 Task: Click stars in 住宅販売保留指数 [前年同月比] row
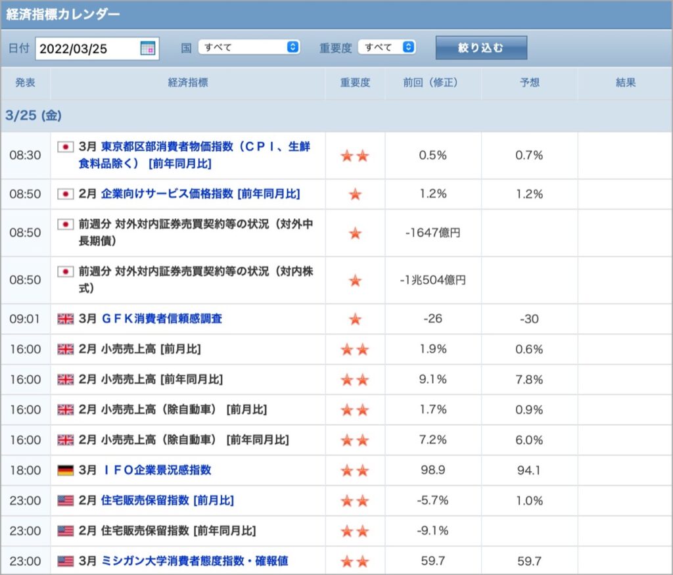pyautogui.click(x=355, y=531)
